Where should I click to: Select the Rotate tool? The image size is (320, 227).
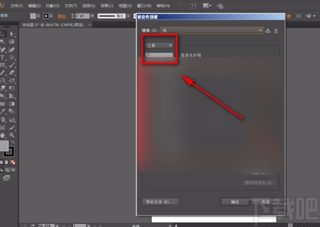pos(3,80)
